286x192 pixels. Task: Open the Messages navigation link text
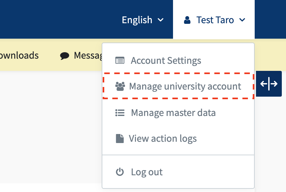click(88, 55)
